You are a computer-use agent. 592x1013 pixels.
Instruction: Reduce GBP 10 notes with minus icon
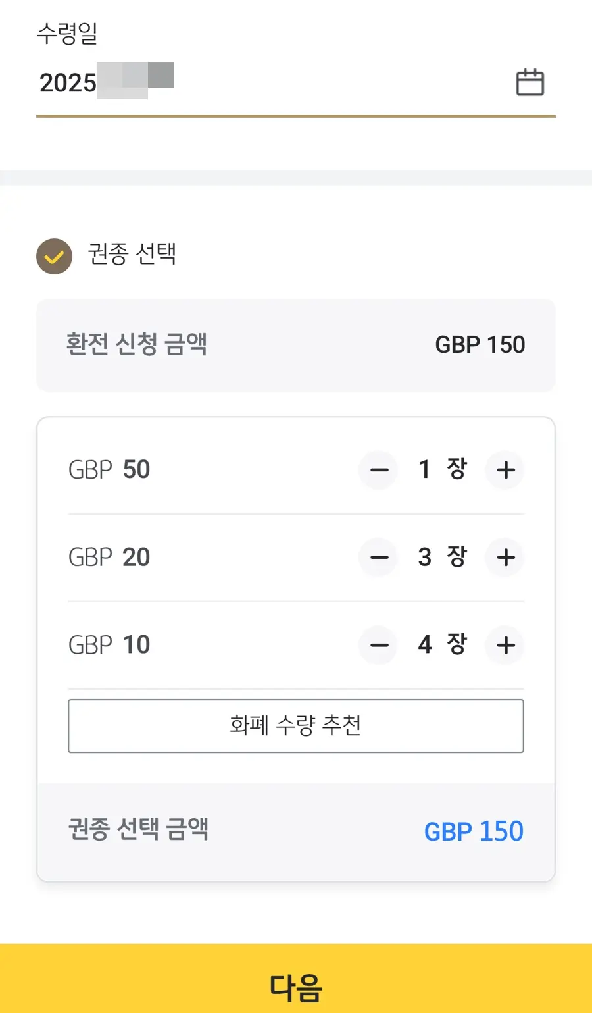click(379, 645)
